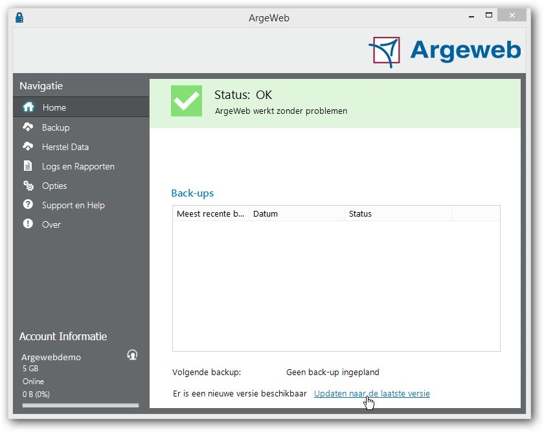The height and width of the screenshot is (432, 544).
Task: Click the Home house icon
Action: coord(28,107)
